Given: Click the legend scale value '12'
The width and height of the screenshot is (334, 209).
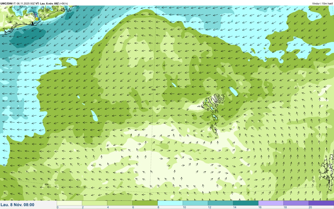Looking at the screenshot, I should pyautogui.click(x=210, y=207).
